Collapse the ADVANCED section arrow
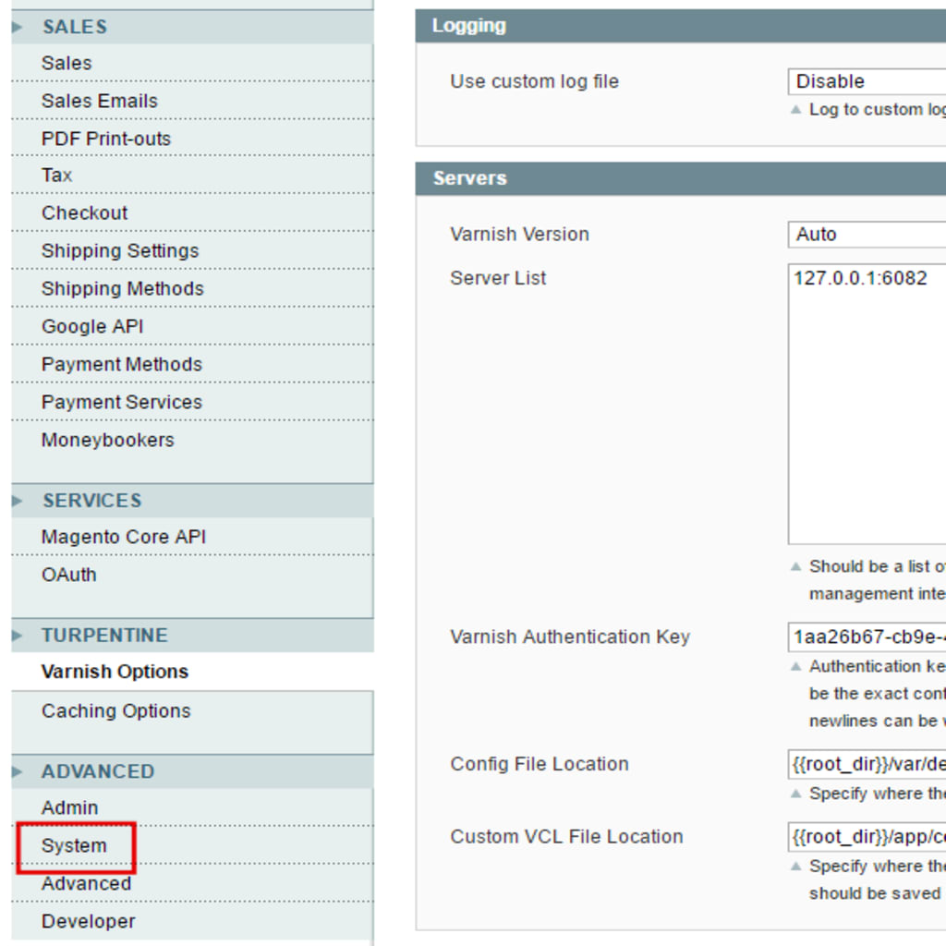Image resolution: width=946 pixels, height=946 pixels. 17,771
